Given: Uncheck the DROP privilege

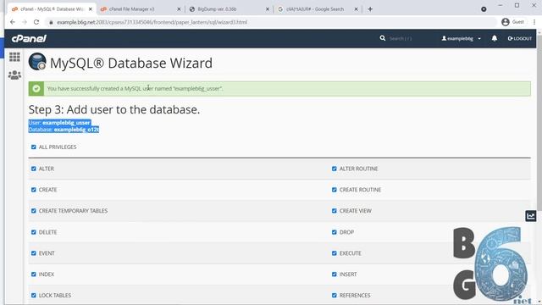Looking at the screenshot, I should (x=335, y=232).
